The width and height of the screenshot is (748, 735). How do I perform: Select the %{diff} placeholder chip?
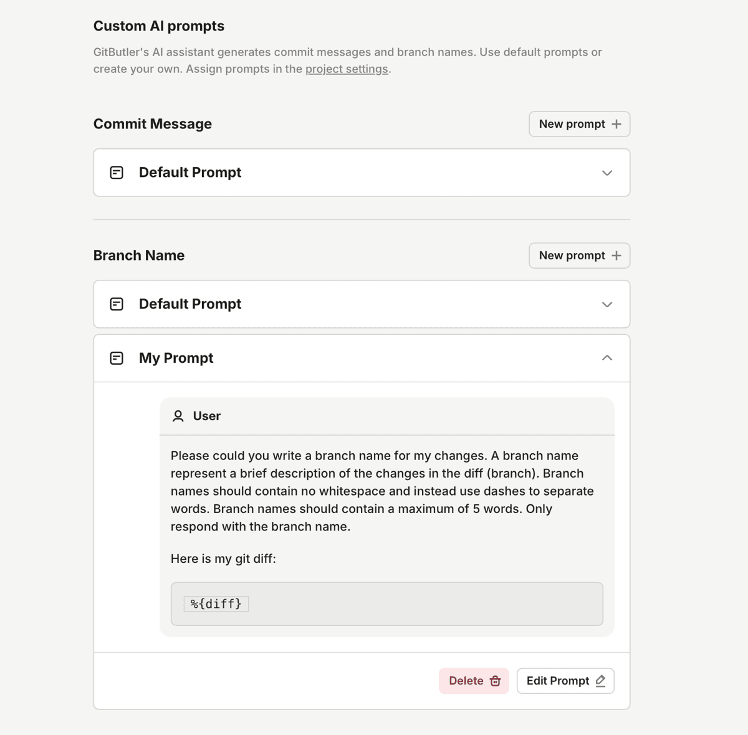pos(216,603)
